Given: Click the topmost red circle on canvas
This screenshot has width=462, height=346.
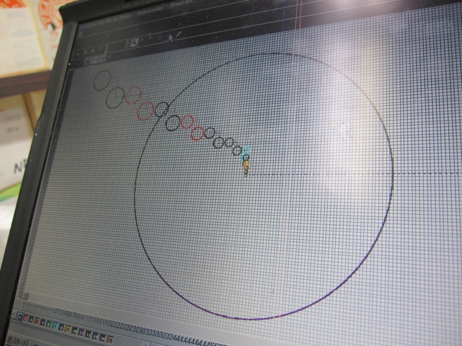Looking at the screenshot, I should (133, 95).
